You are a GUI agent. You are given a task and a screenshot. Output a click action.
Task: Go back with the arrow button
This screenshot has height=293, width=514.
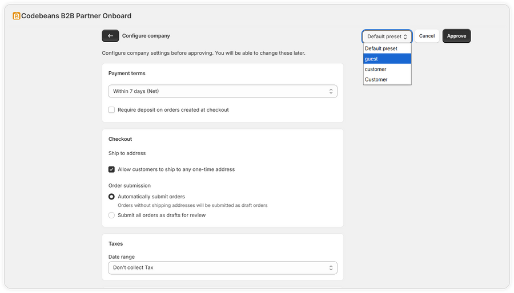coord(110,36)
